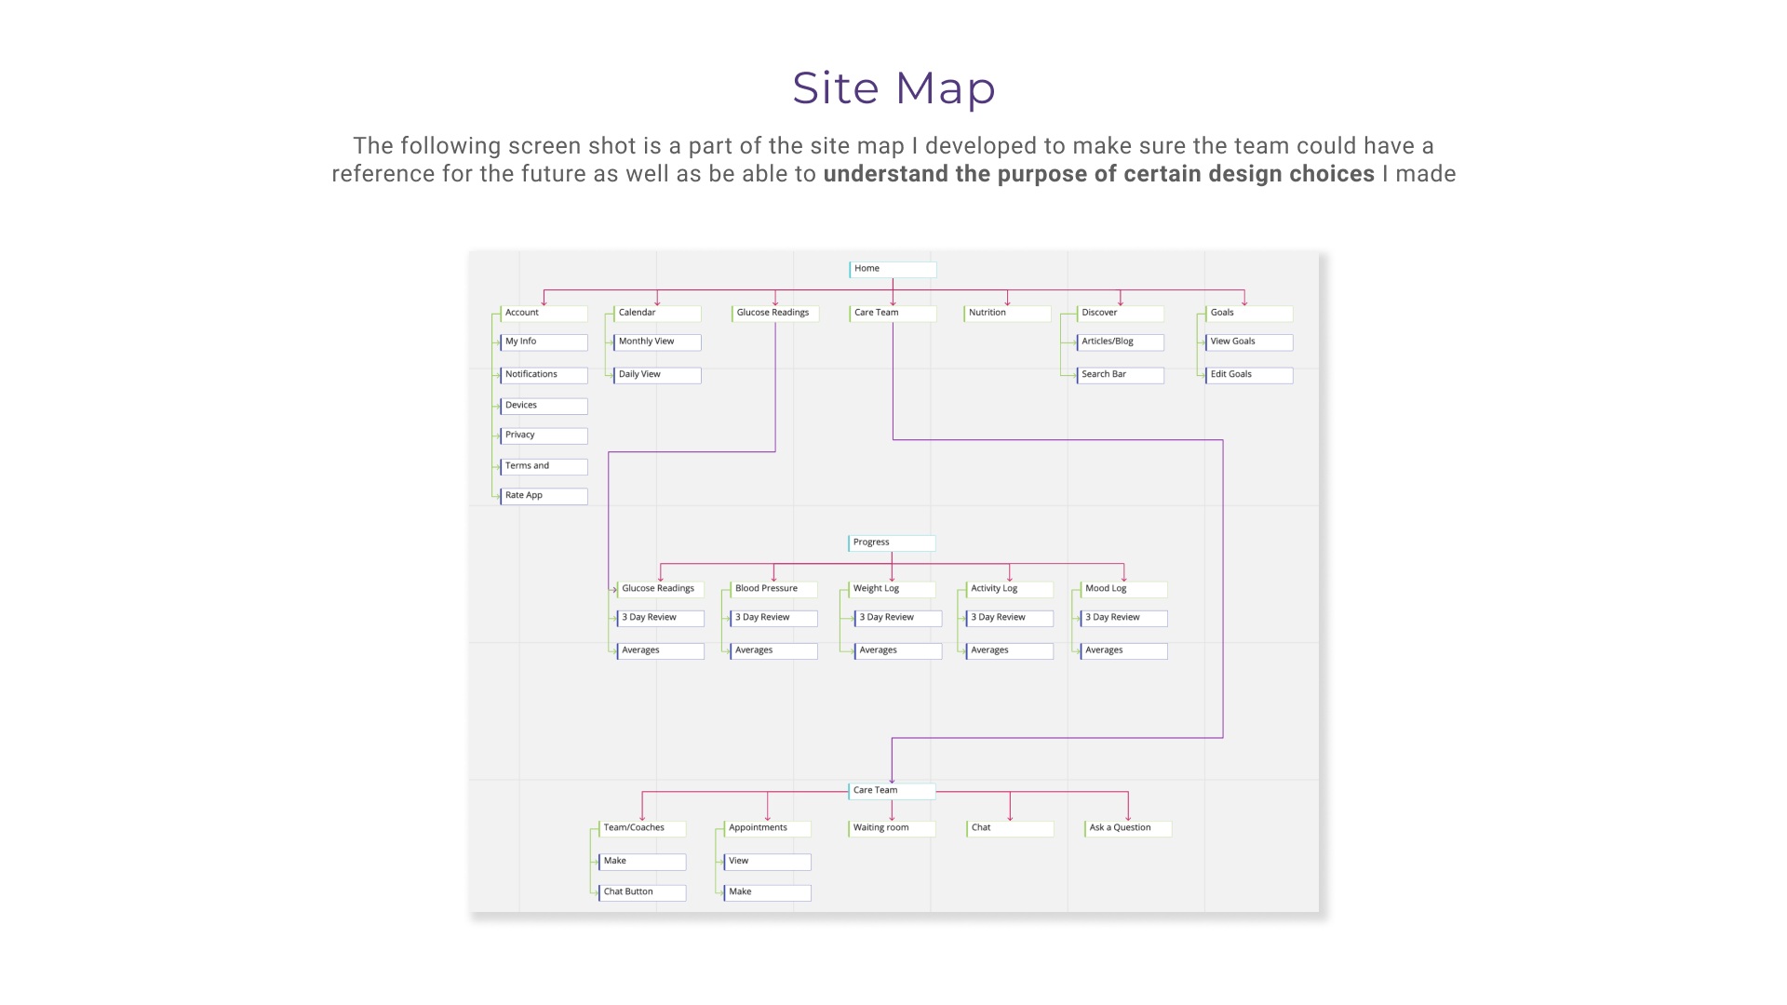Click the Daily View box
1787x1005 pixels.
657,375
